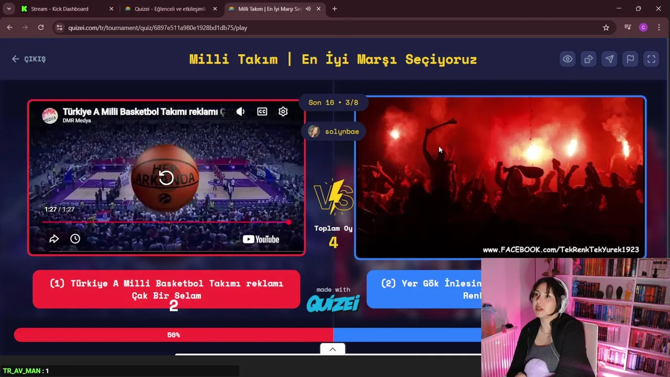The width and height of the screenshot is (670, 377).
Task: Click the made with Quizei logo
Action: [x=333, y=300]
